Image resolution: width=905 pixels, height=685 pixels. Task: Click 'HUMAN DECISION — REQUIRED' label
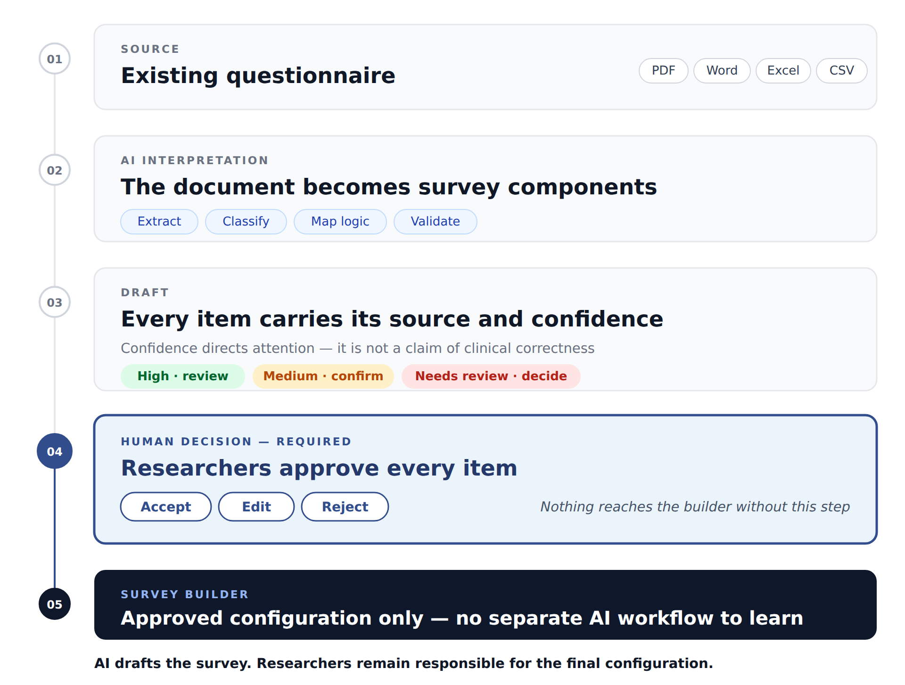pyautogui.click(x=236, y=442)
